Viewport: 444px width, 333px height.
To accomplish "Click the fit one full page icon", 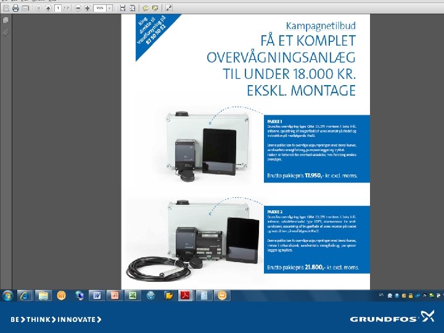I will [132, 8].
